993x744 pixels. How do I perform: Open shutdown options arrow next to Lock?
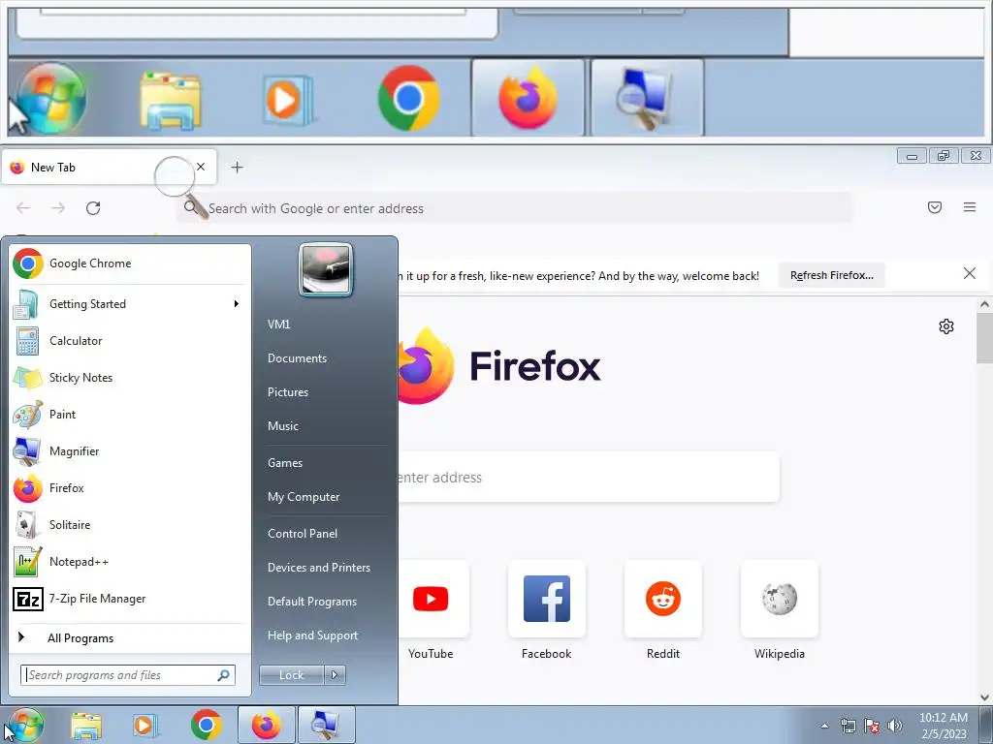[x=335, y=675]
